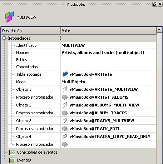Float the Propiedades panel with restore button
163x164 pixels.
click(155, 4)
